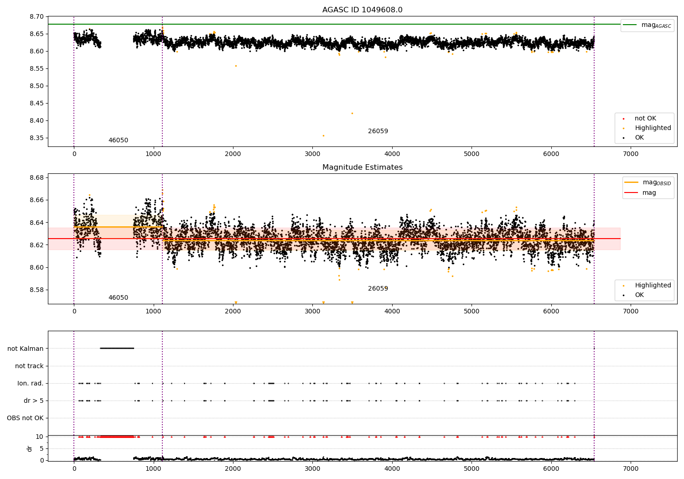Click the 'Highlighted' legend entry in middle plot
Screen dimensions: 684x479
coord(647,286)
